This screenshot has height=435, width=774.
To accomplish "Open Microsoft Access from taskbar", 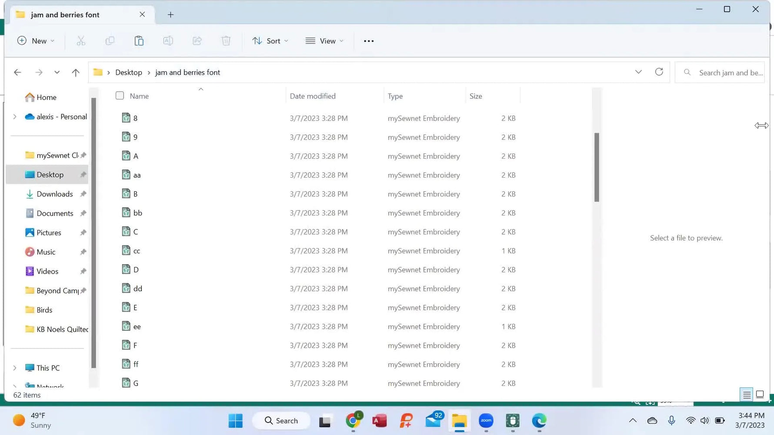I will click(380, 421).
